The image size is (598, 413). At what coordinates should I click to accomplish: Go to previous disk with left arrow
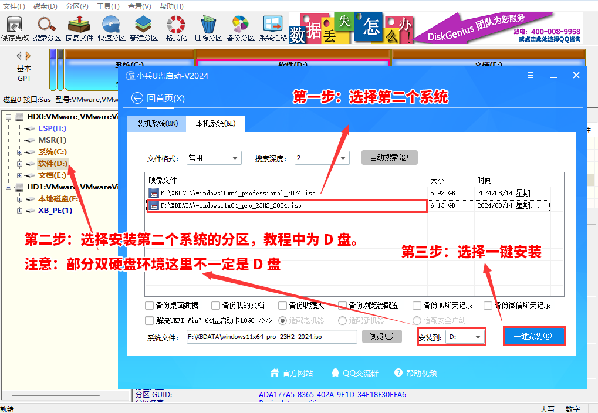[x=19, y=56]
